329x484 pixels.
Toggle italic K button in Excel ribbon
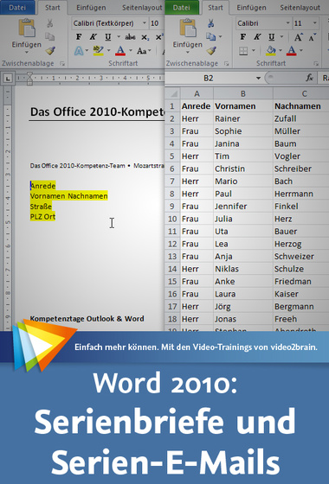pyautogui.click(x=257, y=37)
